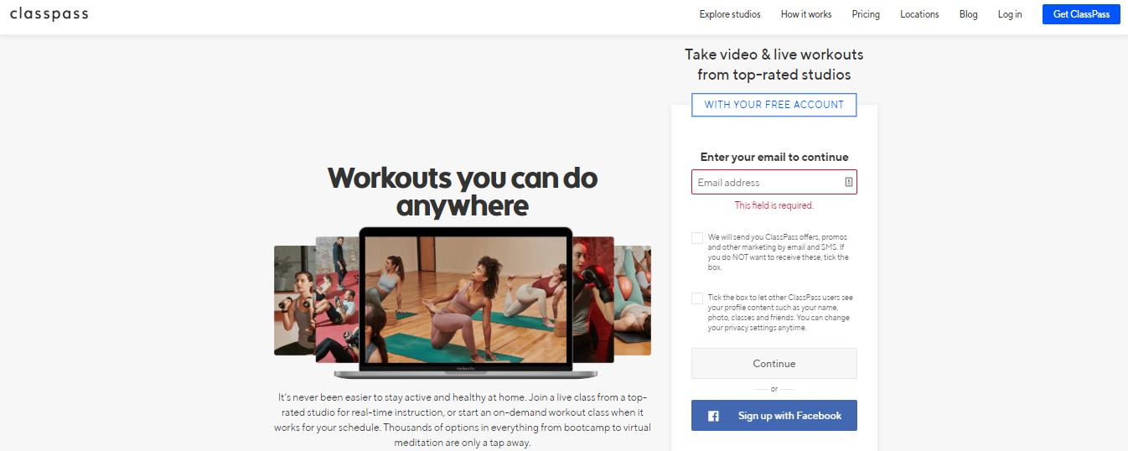The height and width of the screenshot is (451, 1128).
Task: Open Explore studios menu item
Action: click(x=730, y=14)
